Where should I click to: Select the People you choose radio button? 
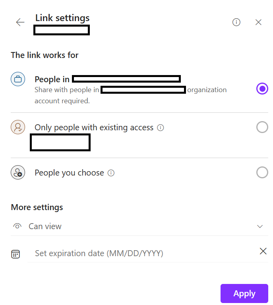262,172
